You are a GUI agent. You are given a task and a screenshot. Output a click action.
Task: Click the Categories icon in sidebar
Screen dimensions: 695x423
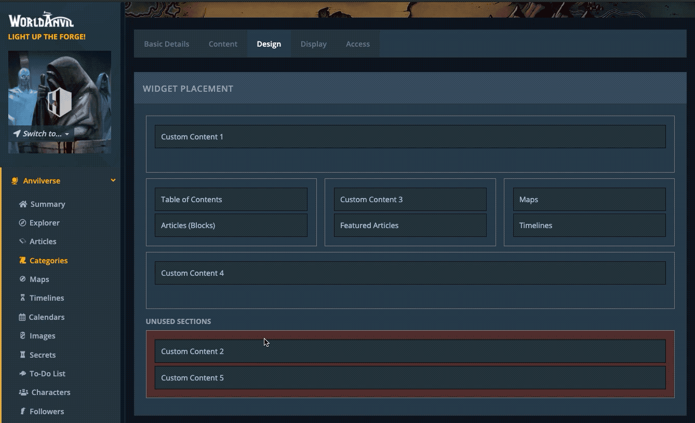22,260
